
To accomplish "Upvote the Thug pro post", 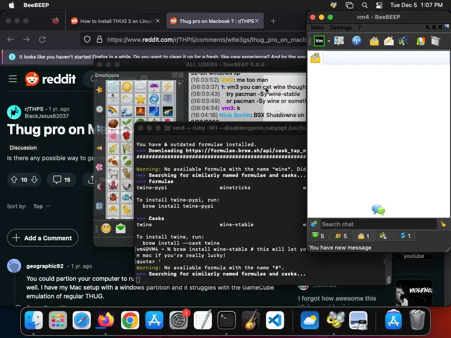I will point(14,180).
